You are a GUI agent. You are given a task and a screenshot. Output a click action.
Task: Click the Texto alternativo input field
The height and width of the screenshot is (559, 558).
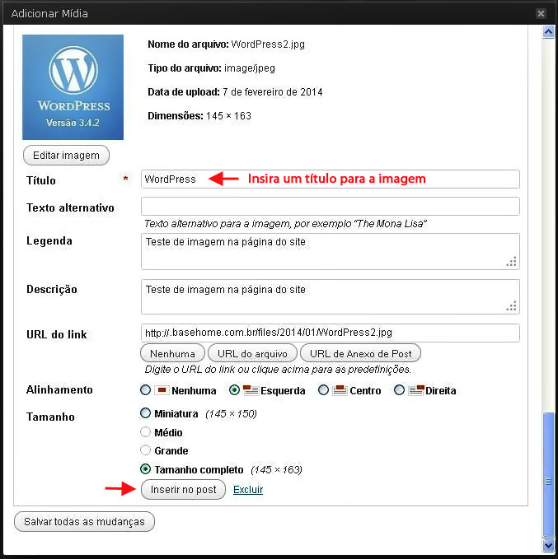pos(331,206)
